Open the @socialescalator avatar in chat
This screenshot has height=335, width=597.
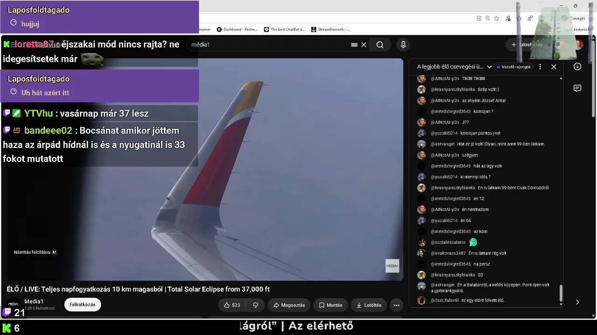click(421, 242)
